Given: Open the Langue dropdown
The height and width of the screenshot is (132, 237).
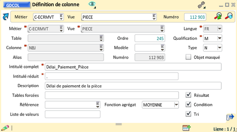Looking at the screenshot, I should click(x=220, y=29).
